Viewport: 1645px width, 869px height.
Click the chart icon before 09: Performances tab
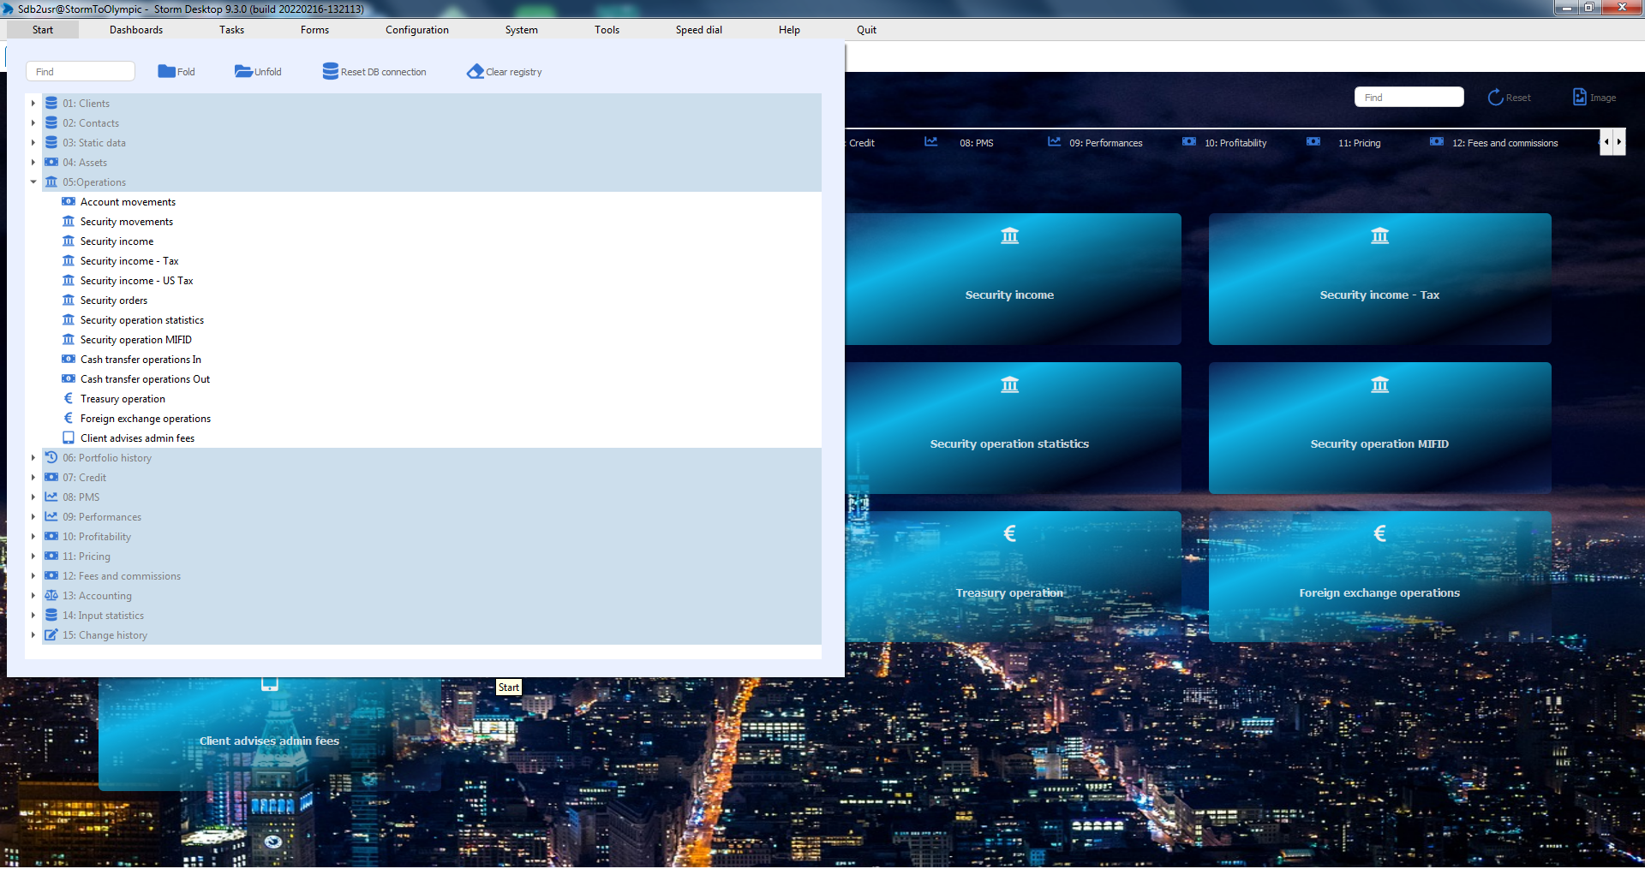[x=1054, y=142]
